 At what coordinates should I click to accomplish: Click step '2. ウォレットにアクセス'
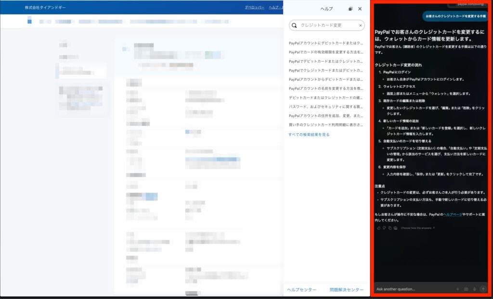pyautogui.click(x=397, y=87)
